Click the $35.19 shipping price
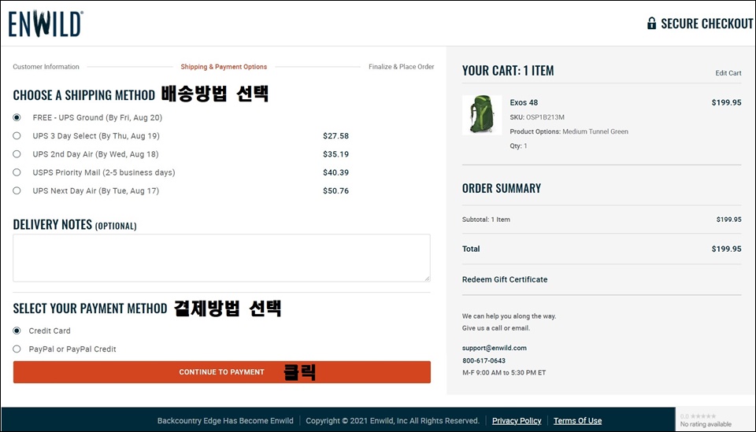Viewport: 756px width, 432px height. [x=335, y=154]
